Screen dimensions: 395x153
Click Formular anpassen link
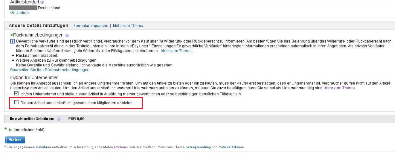pyautogui.click(x=91, y=25)
